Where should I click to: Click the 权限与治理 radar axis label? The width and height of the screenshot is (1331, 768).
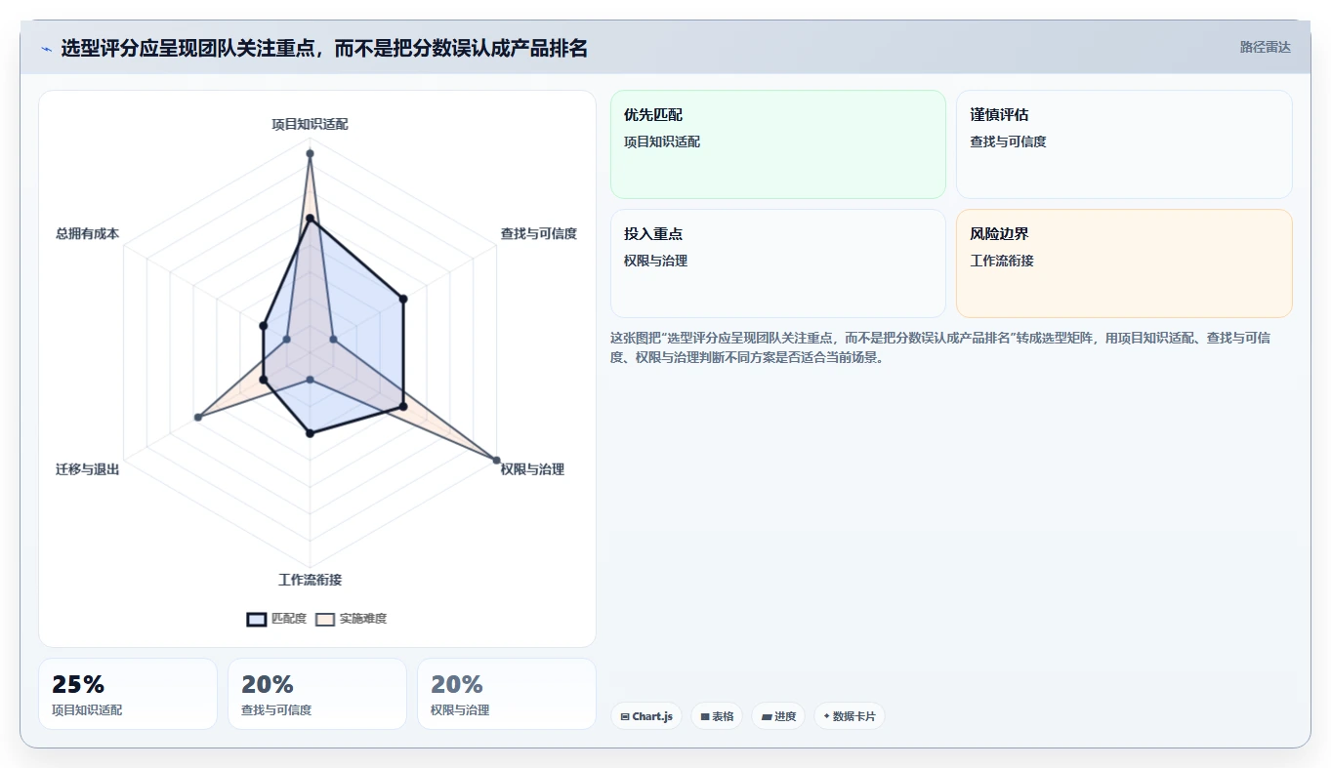(532, 469)
